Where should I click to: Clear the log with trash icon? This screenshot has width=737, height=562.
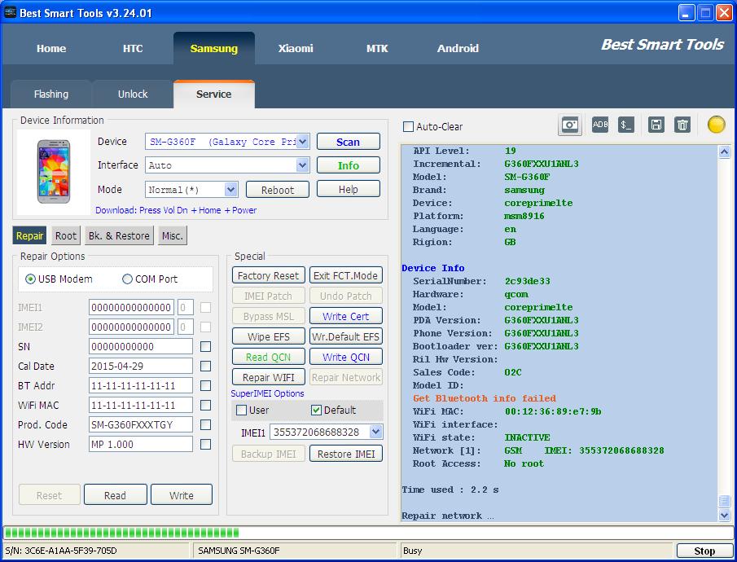click(x=682, y=125)
